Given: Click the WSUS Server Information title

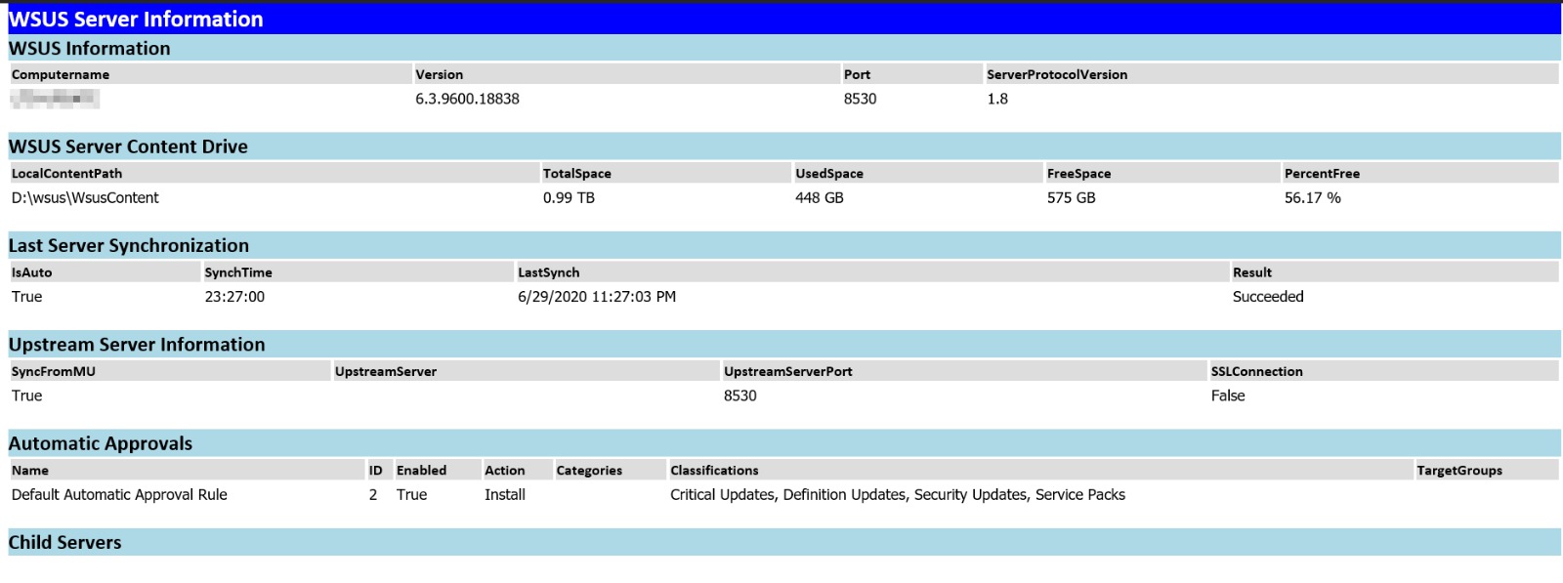Looking at the screenshot, I should pyautogui.click(x=136, y=19).
